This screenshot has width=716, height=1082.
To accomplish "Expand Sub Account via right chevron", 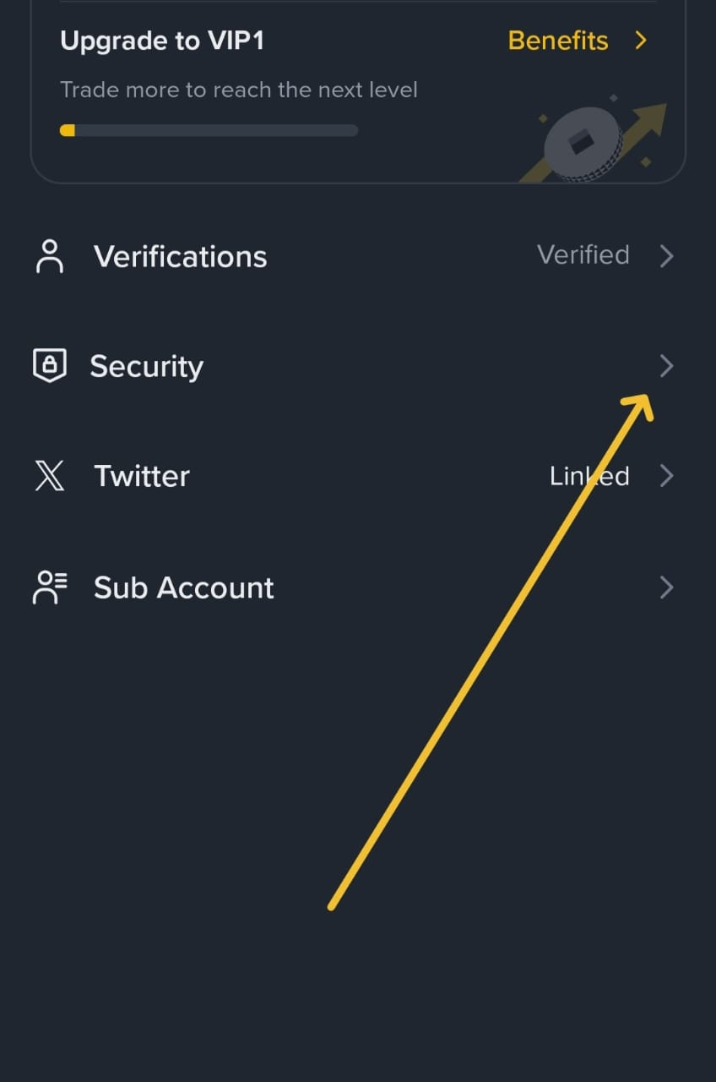I will click(666, 587).
